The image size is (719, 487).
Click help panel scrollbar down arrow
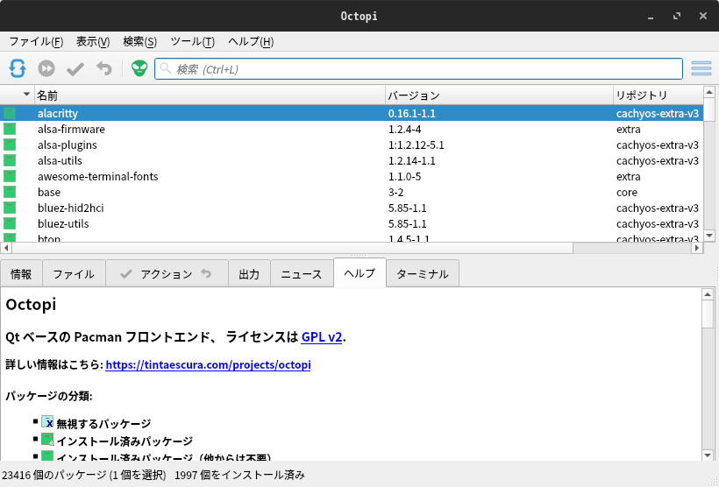tap(708, 455)
